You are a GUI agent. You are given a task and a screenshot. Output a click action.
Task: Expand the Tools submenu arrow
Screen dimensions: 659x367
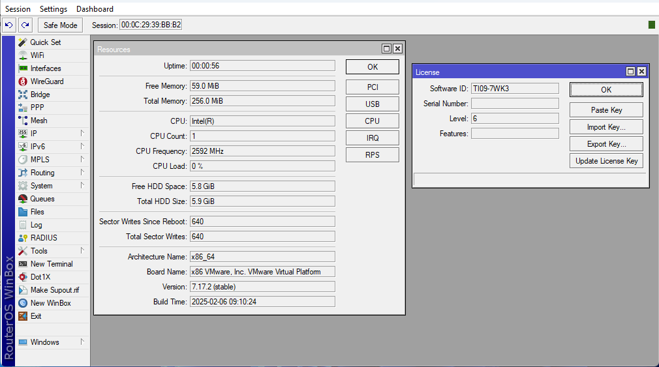82,250
